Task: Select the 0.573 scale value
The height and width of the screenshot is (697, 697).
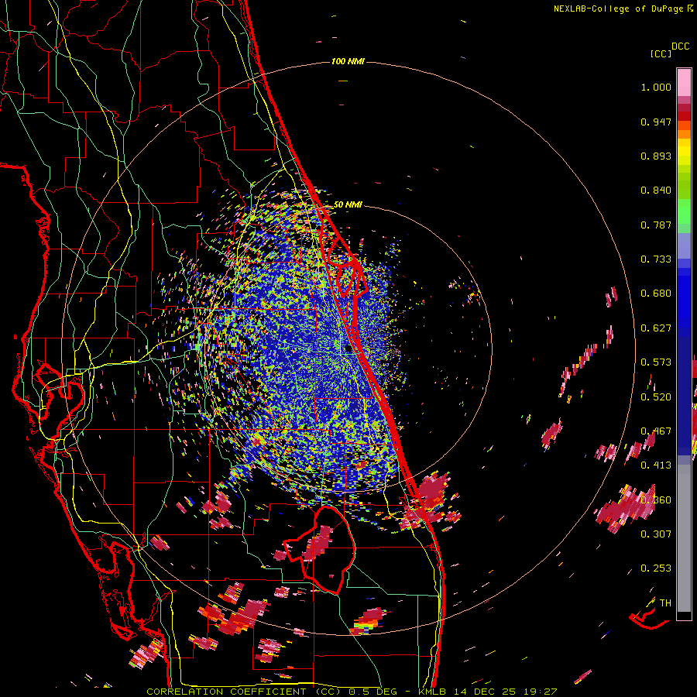Action: (x=656, y=362)
